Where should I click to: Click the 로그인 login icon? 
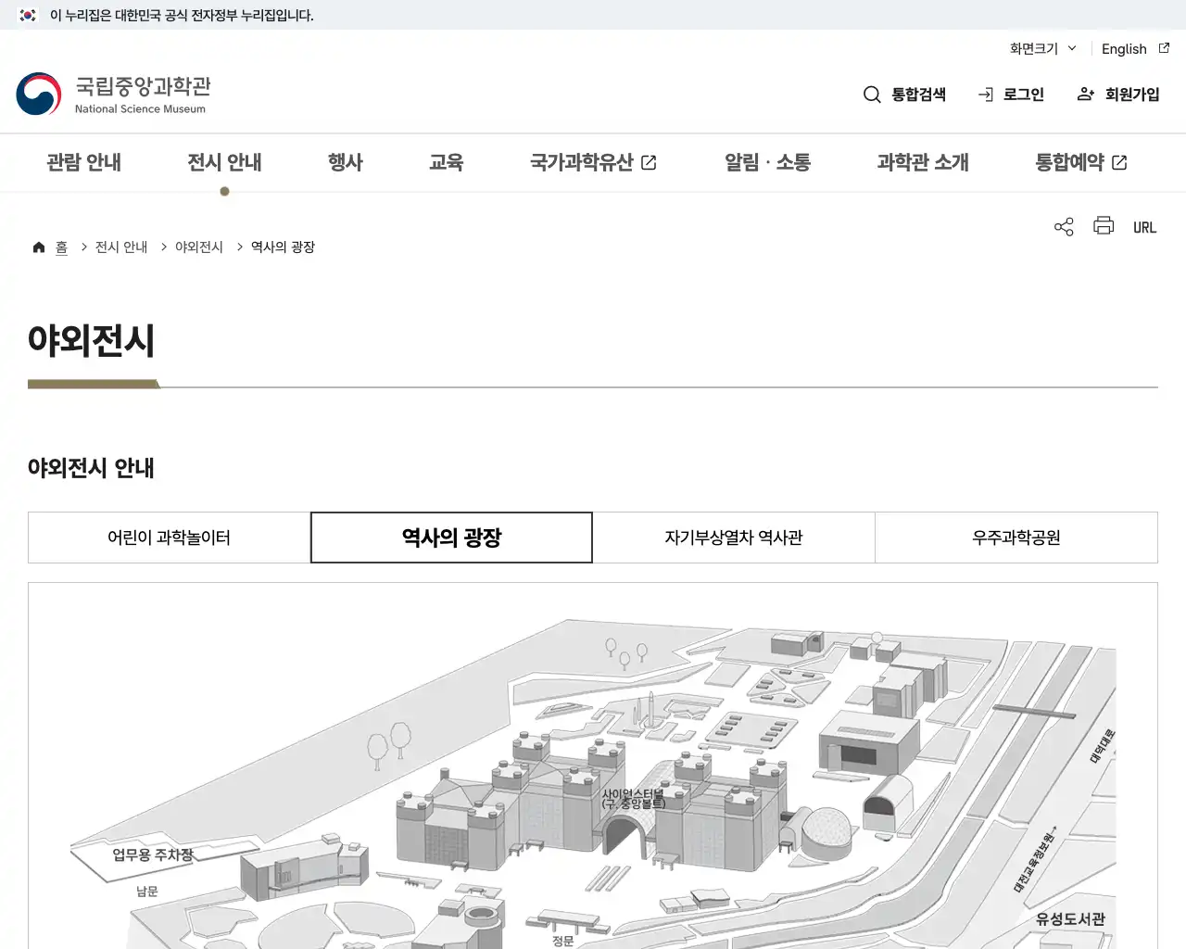[x=985, y=94]
